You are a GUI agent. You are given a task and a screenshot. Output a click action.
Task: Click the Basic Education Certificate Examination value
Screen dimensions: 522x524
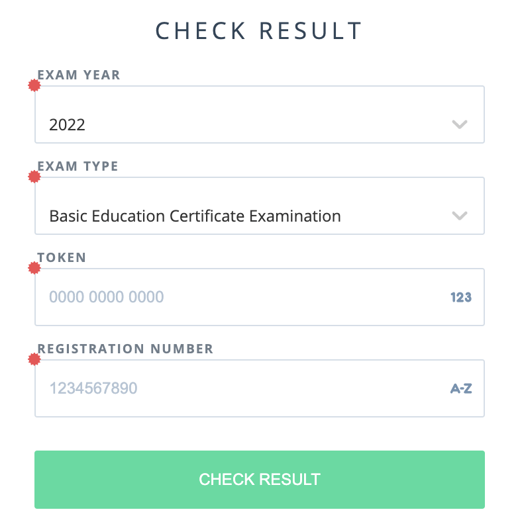(x=195, y=216)
